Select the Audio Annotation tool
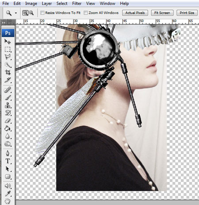The height and width of the screenshot is (205, 199). click(x=8, y=186)
